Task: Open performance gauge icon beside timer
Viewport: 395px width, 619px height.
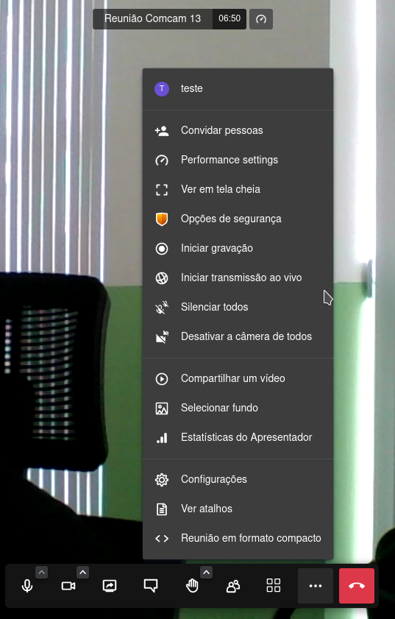Action: 261,19
